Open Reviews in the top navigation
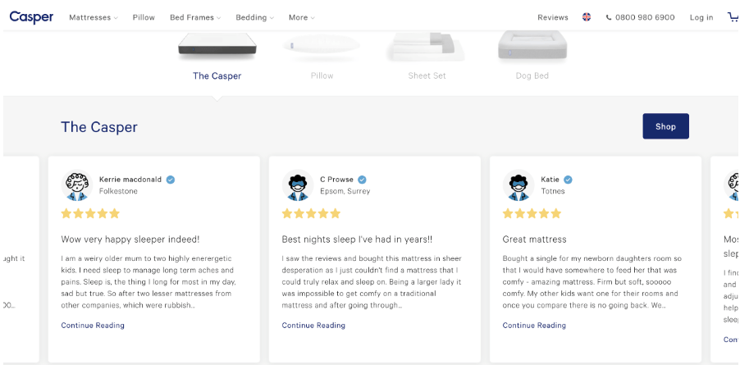This screenshot has height=374, width=740. click(x=553, y=17)
